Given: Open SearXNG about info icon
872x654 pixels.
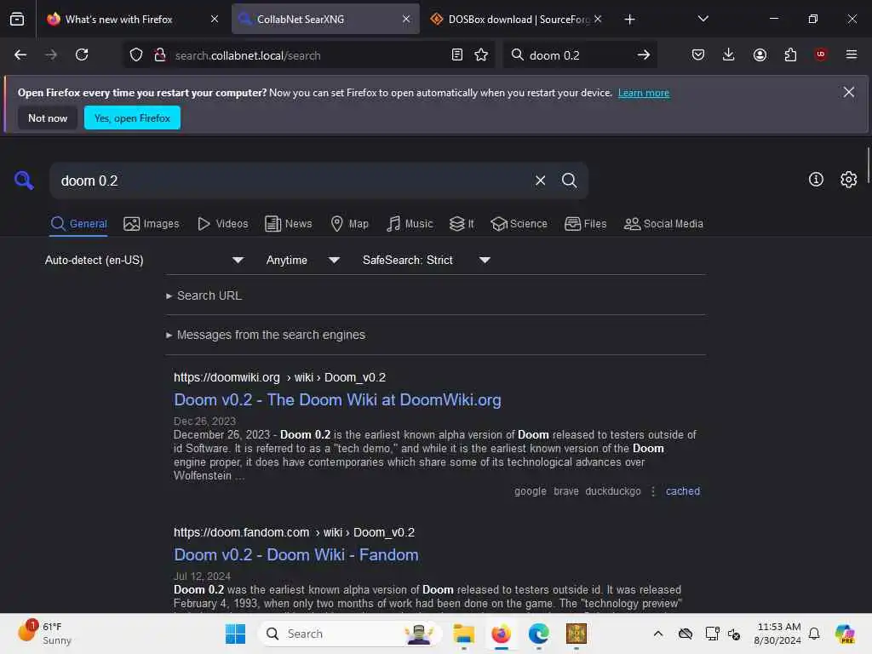Looking at the screenshot, I should [816, 179].
